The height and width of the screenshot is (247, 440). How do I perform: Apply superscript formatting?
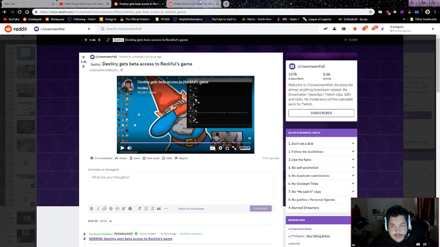click(124, 209)
